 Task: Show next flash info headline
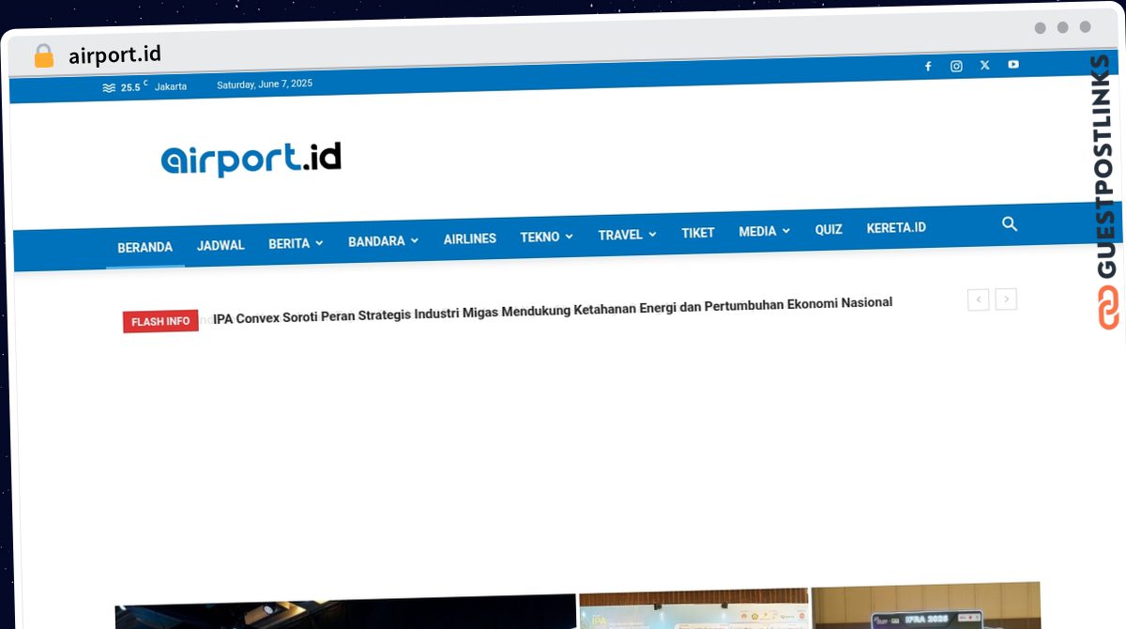1006,299
